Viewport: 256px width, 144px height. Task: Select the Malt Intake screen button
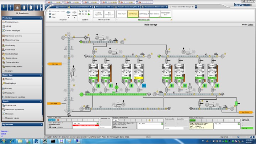click(x=122, y=13)
